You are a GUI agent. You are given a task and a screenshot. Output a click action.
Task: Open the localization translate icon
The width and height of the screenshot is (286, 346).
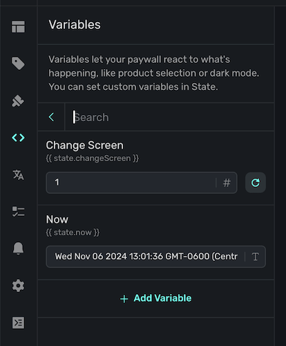tap(18, 174)
